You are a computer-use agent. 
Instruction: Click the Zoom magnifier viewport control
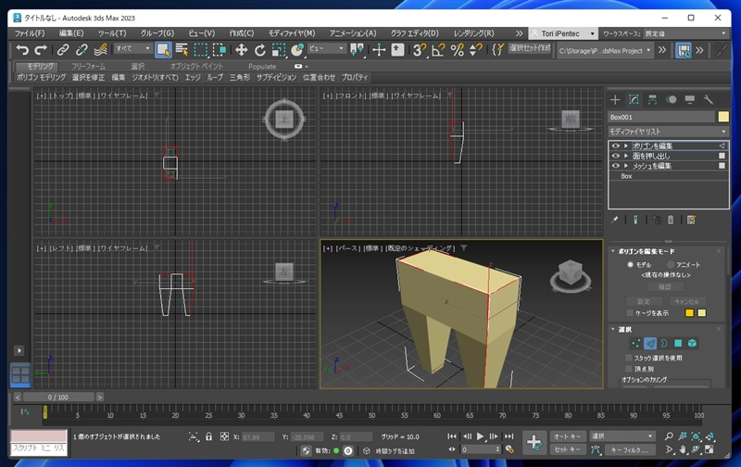coord(669,436)
